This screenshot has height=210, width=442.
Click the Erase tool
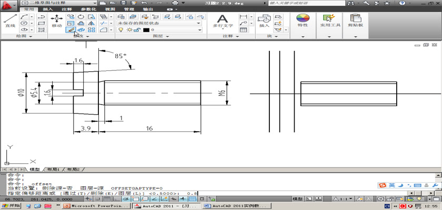[x=71, y=29]
